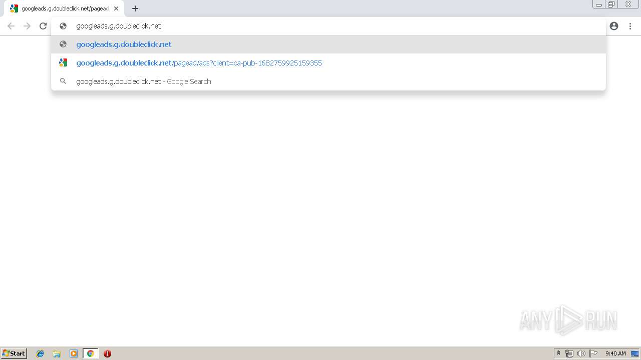The width and height of the screenshot is (641, 360).
Task: Open a new tab with plus button
Action: [x=135, y=8]
